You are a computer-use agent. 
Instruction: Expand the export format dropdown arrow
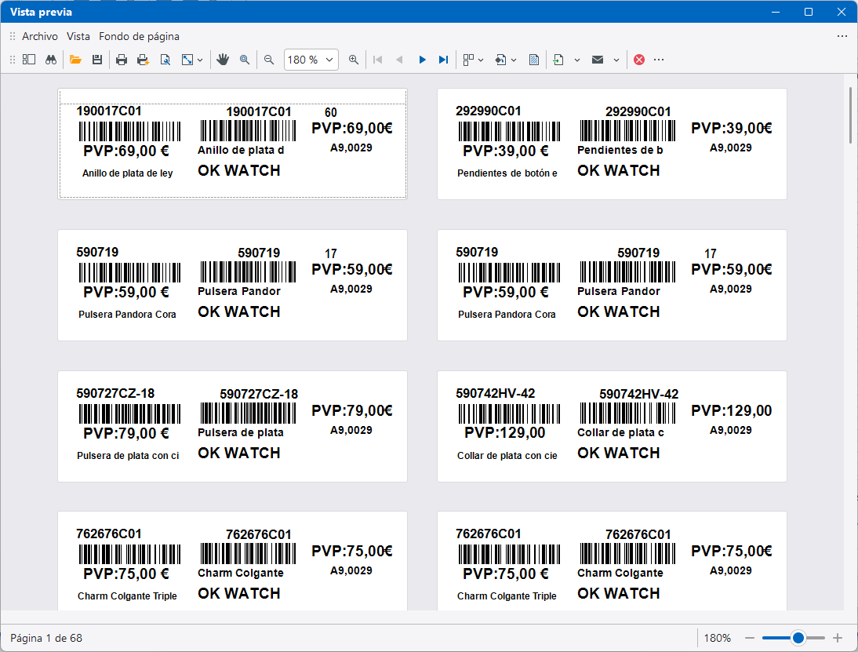(x=576, y=60)
